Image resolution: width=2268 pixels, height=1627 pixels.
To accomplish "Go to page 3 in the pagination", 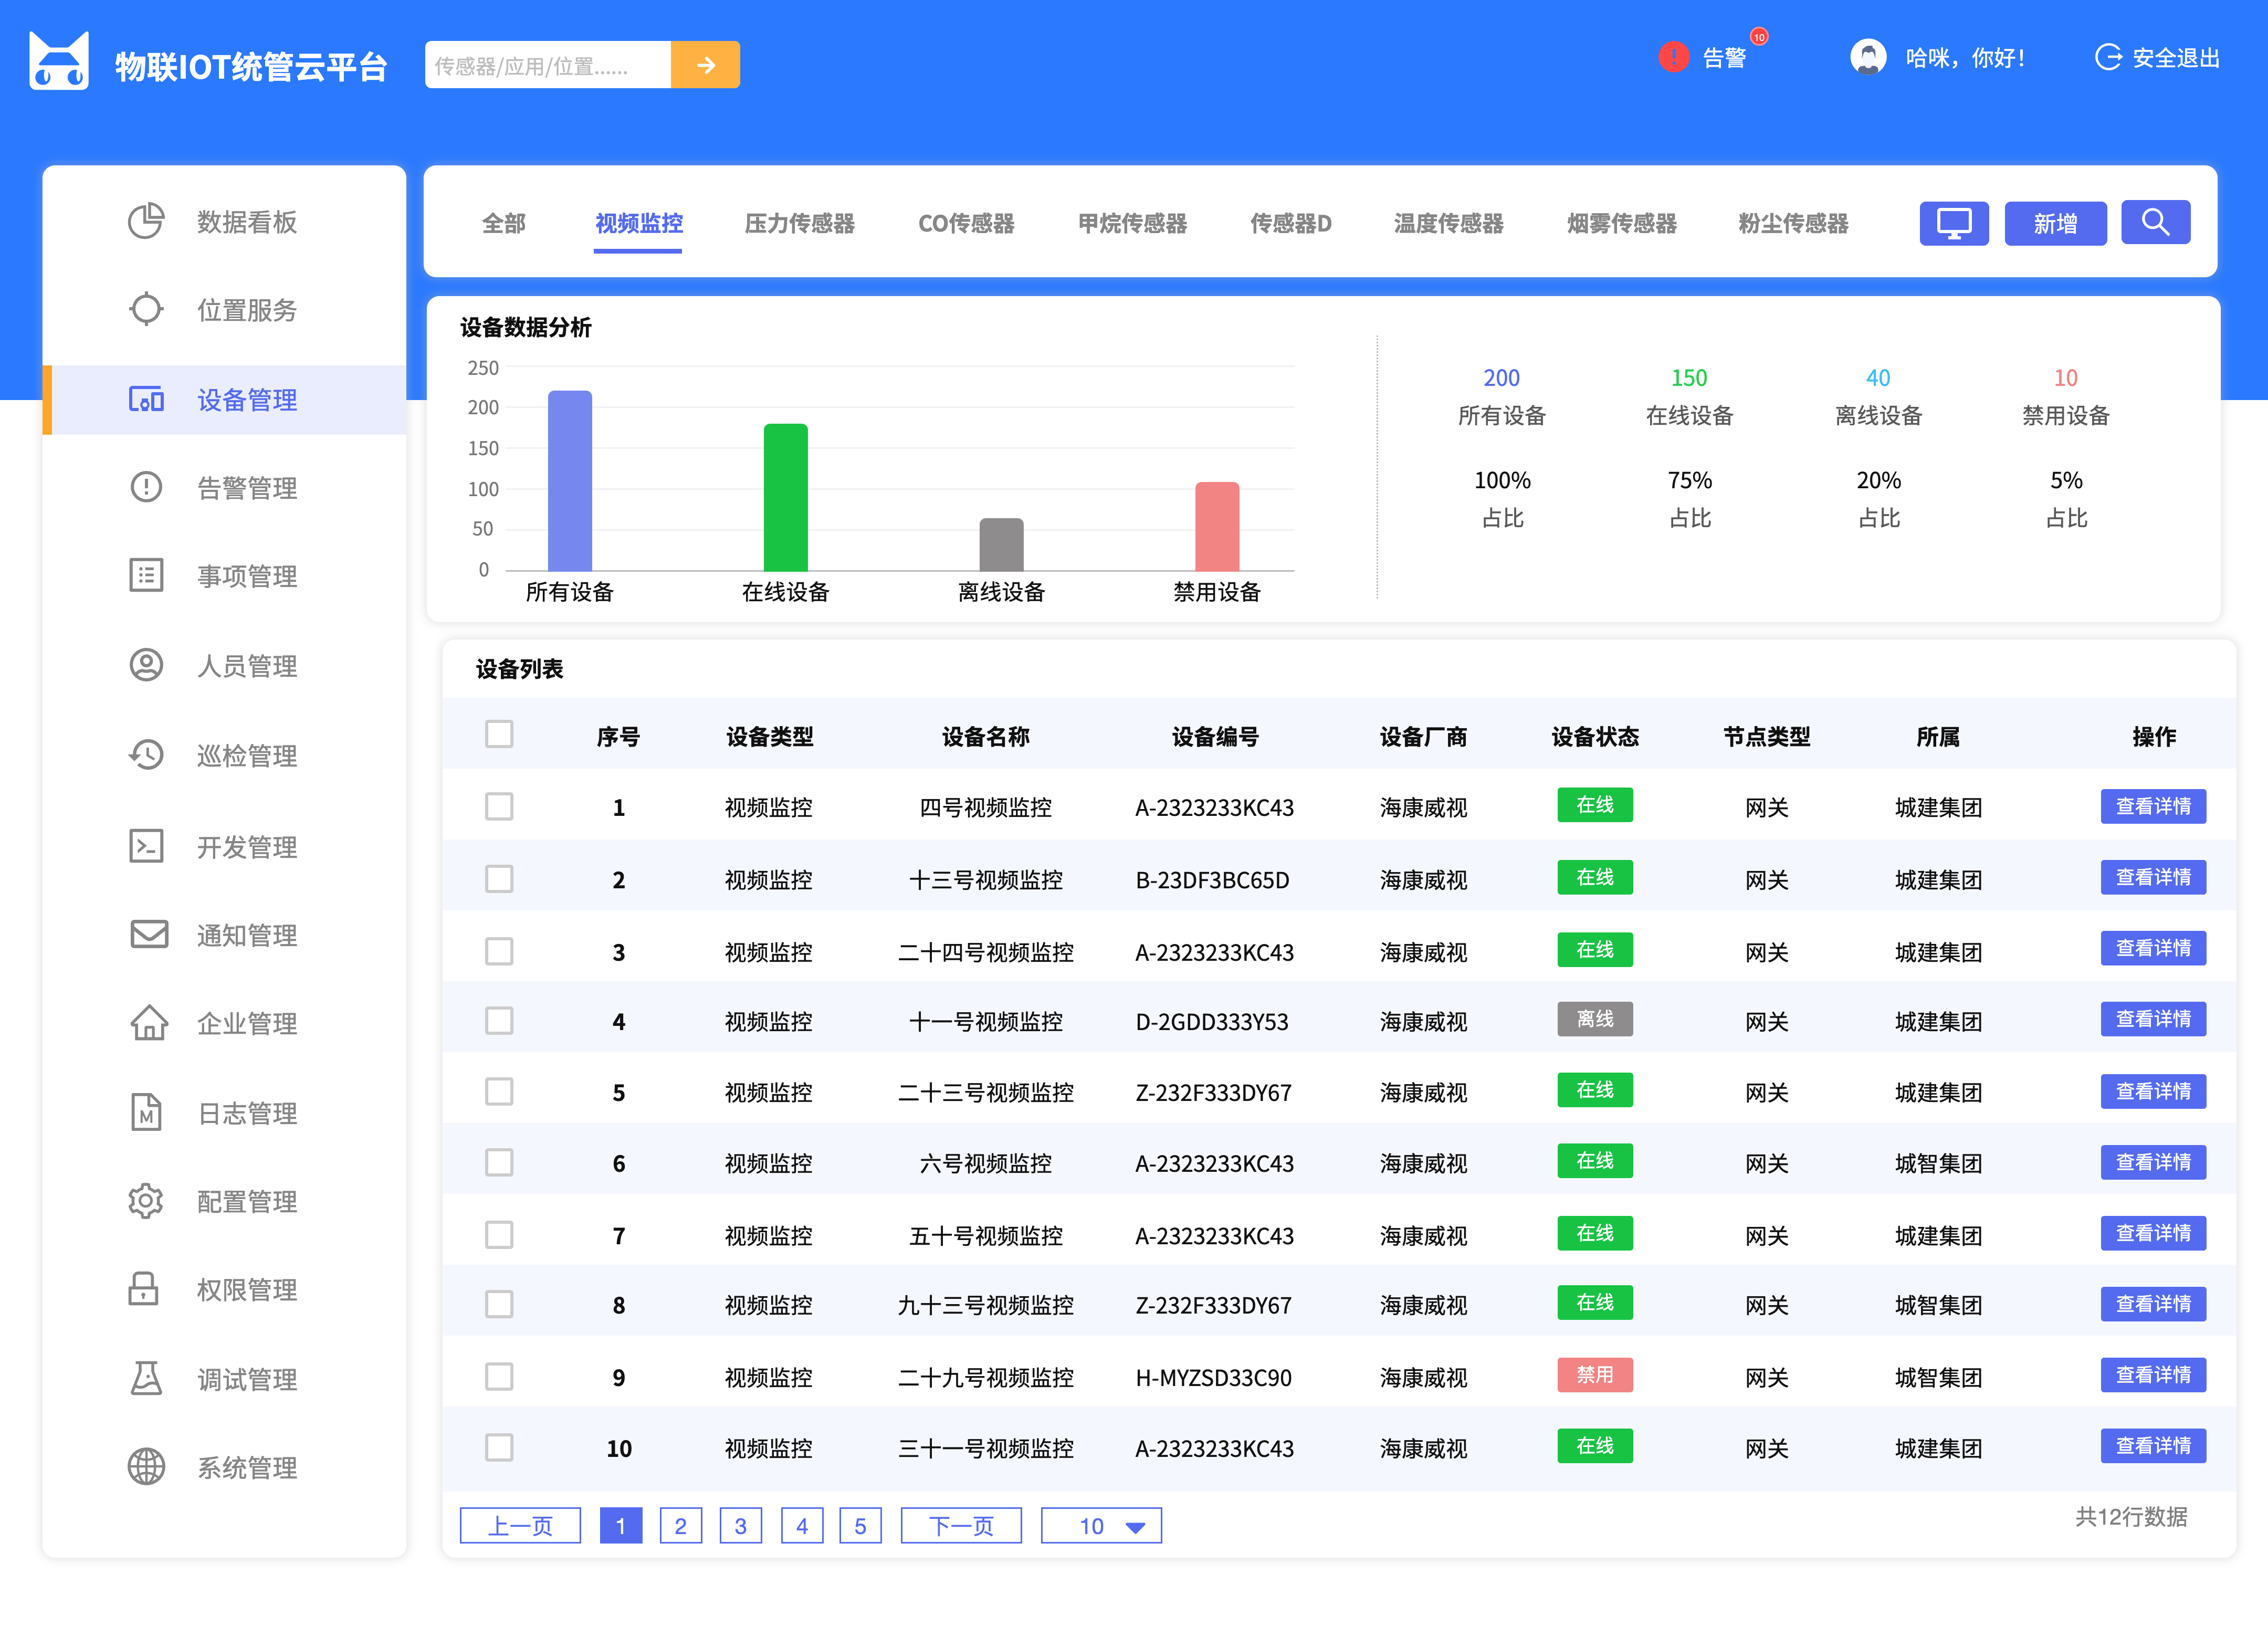I will (x=740, y=1526).
